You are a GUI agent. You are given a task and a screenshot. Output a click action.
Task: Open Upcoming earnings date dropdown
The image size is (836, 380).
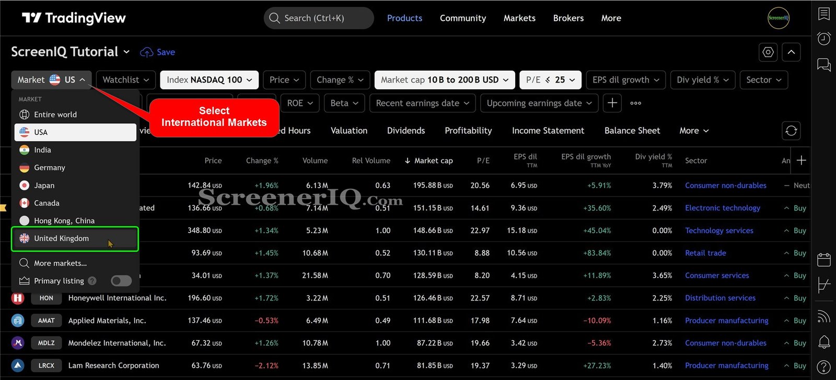pos(539,103)
